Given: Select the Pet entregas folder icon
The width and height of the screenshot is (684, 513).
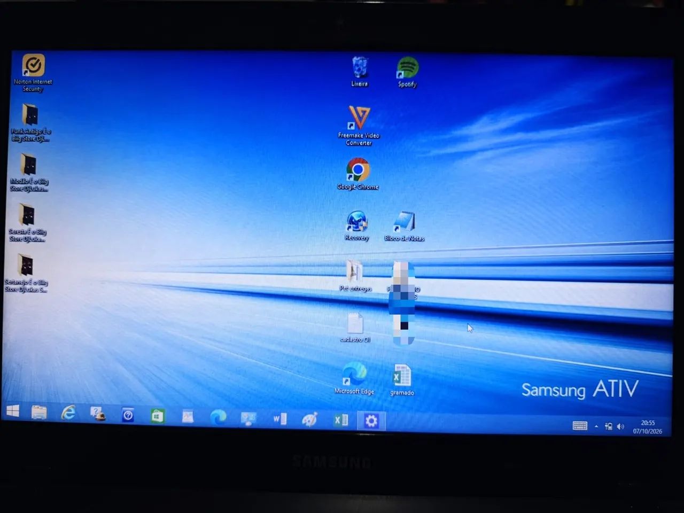Looking at the screenshot, I should point(355,276).
